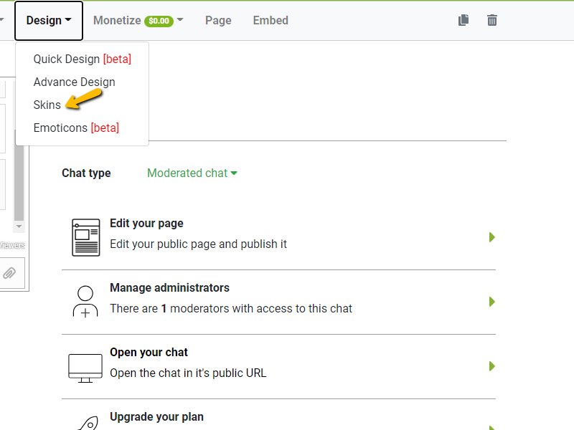The width and height of the screenshot is (574, 430).
Task: Change chat type from Moderated chat
Action: [192, 173]
